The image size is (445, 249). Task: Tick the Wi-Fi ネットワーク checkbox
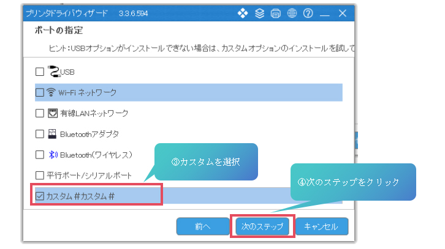40,92
